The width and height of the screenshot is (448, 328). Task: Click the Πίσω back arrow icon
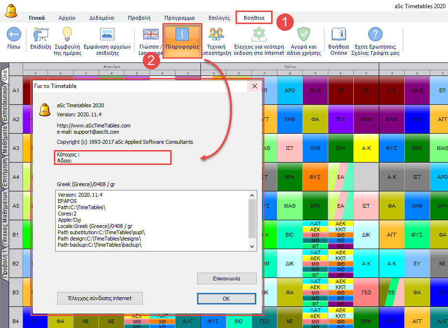point(13,35)
